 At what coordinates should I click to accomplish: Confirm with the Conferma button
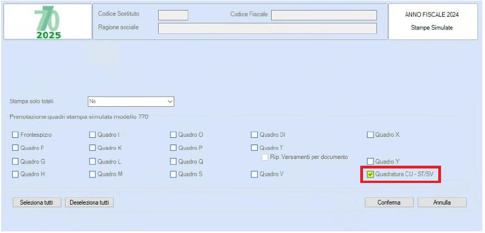click(x=389, y=202)
